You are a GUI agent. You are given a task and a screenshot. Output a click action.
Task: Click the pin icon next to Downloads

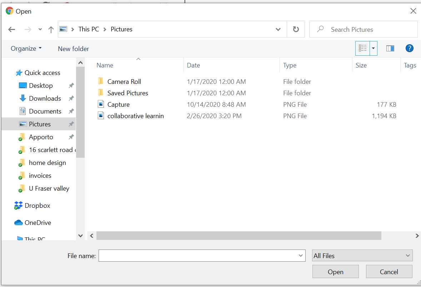(x=71, y=99)
